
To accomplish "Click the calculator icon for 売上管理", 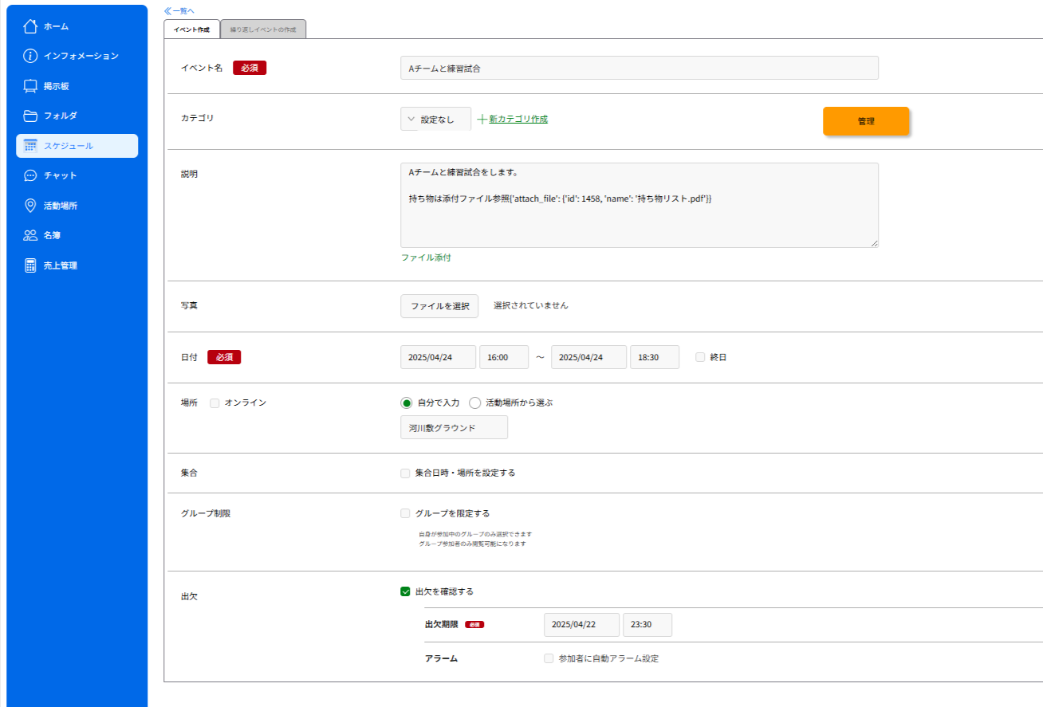I will click(30, 265).
